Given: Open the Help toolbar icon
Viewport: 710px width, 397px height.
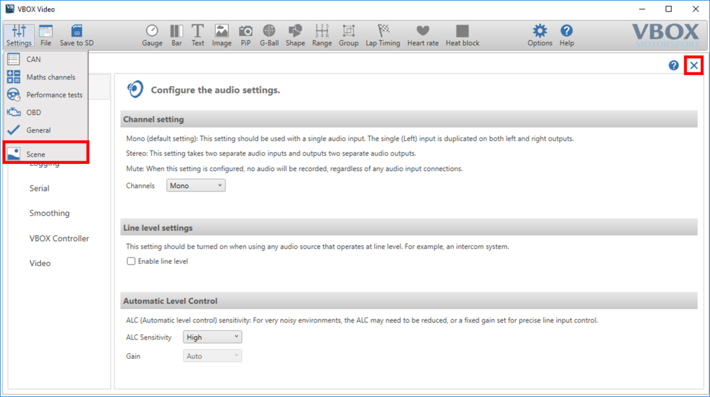Looking at the screenshot, I should [567, 36].
